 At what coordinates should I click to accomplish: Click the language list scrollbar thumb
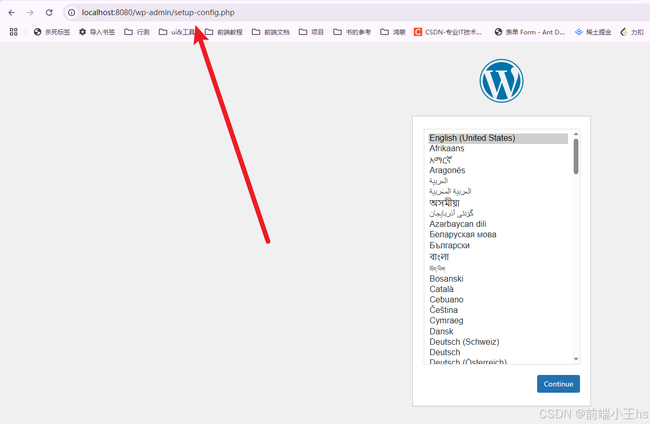pos(576,156)
